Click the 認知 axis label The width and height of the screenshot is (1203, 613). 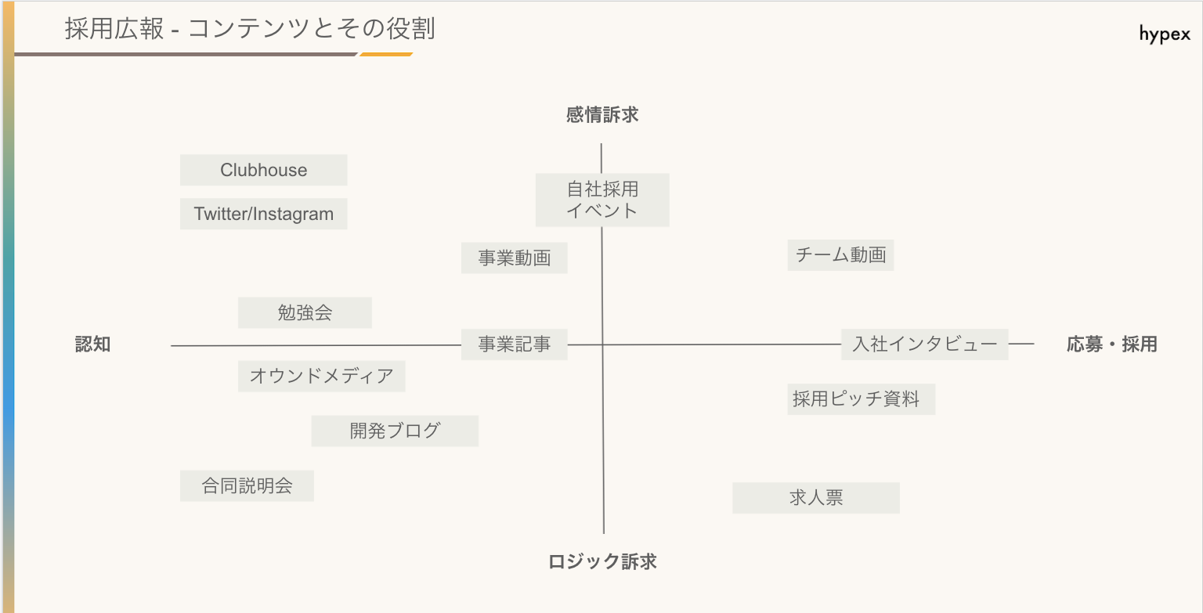click(x=93, y=344)
